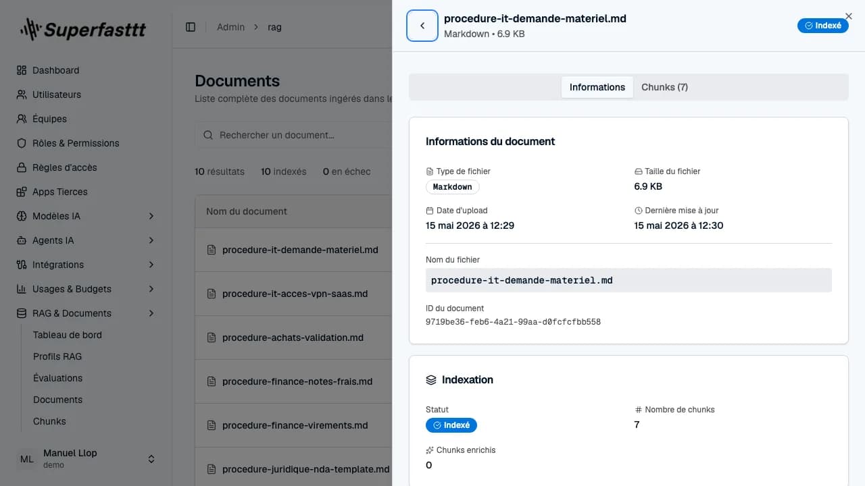
Task: Click the rag breadcrumb item
Action: [274, 27]
